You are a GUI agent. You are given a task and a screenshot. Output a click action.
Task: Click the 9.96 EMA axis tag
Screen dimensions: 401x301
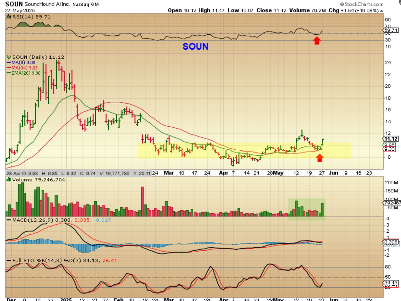click(x=388, y=145)
